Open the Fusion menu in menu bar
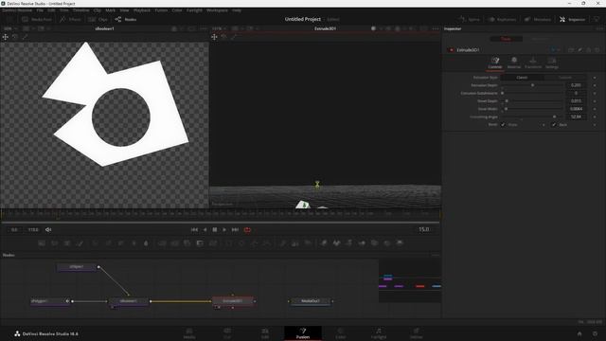This screenshot has height=341, width=606. (161, 10)
